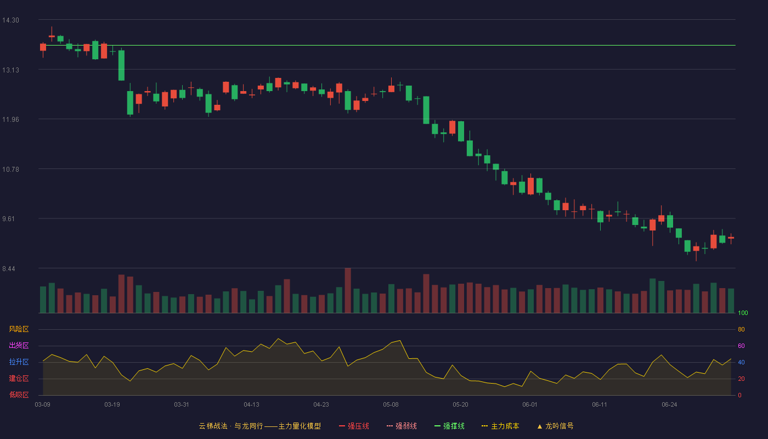The width and height of the screenshot is (768, 439).
Task: Click the 04-23 date label
Action: point(321,404)
